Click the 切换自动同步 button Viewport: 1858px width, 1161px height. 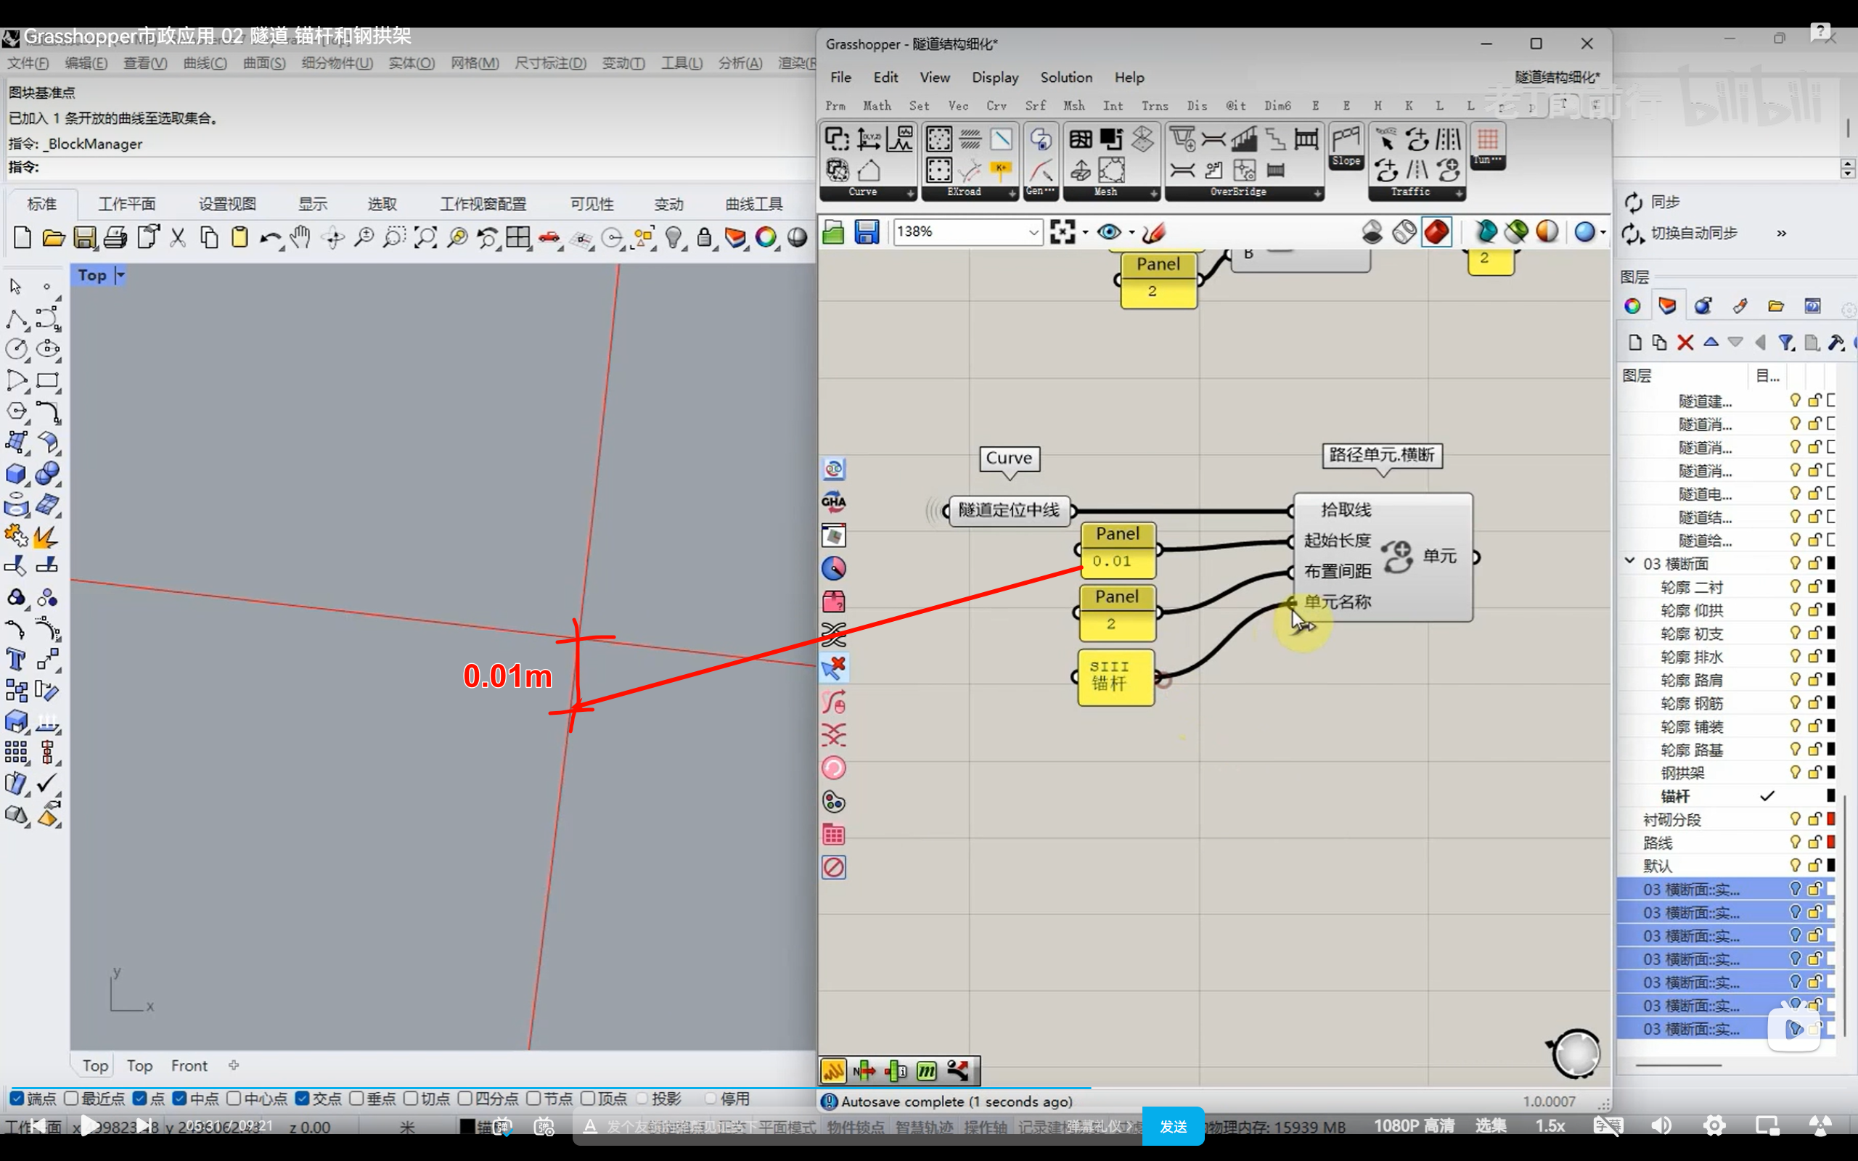click(x=1693, y=234)
